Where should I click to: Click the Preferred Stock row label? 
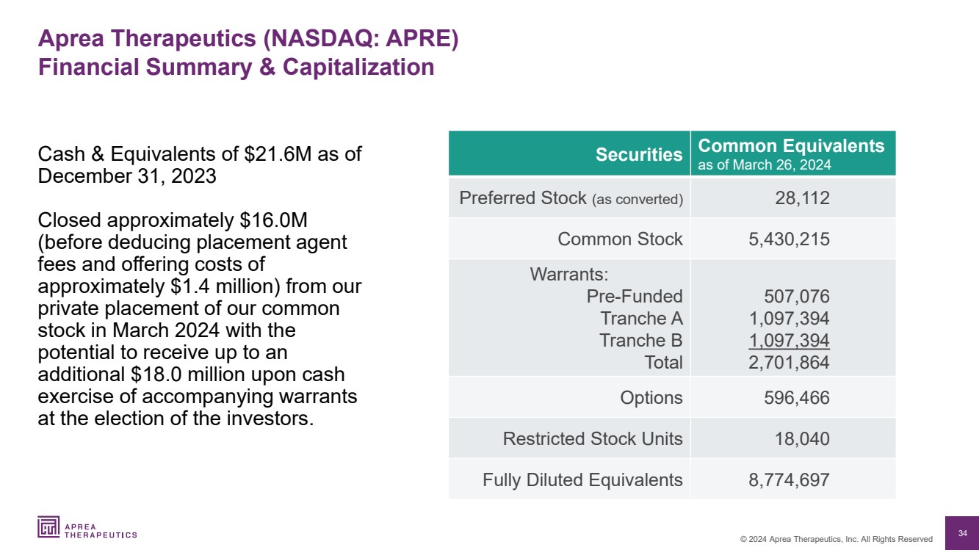[x=571, y=198]
